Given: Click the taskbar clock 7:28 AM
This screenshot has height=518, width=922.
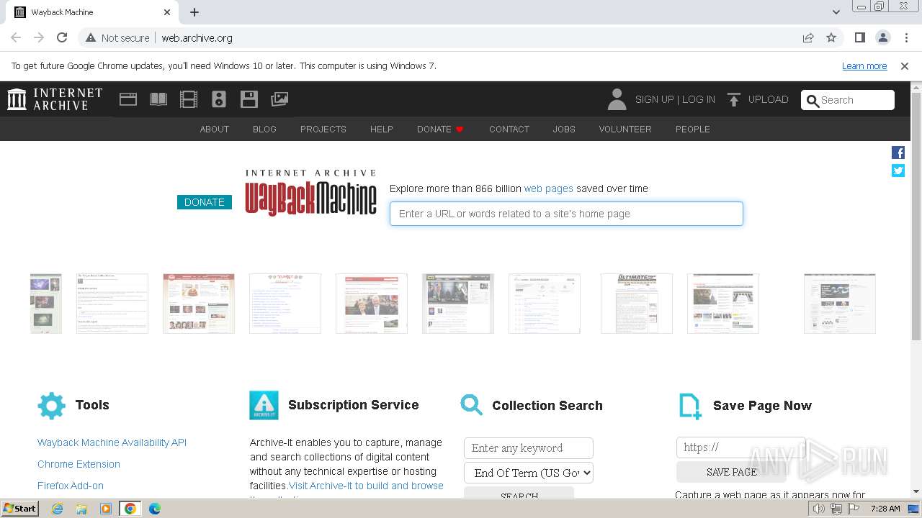Looking at the screenshot, I should pyautogui.click(x=885, y=509).
